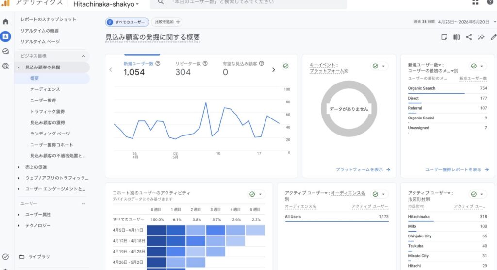Click the すべてのユーザー segment chip
497x270 pixels.
(127, 22)
